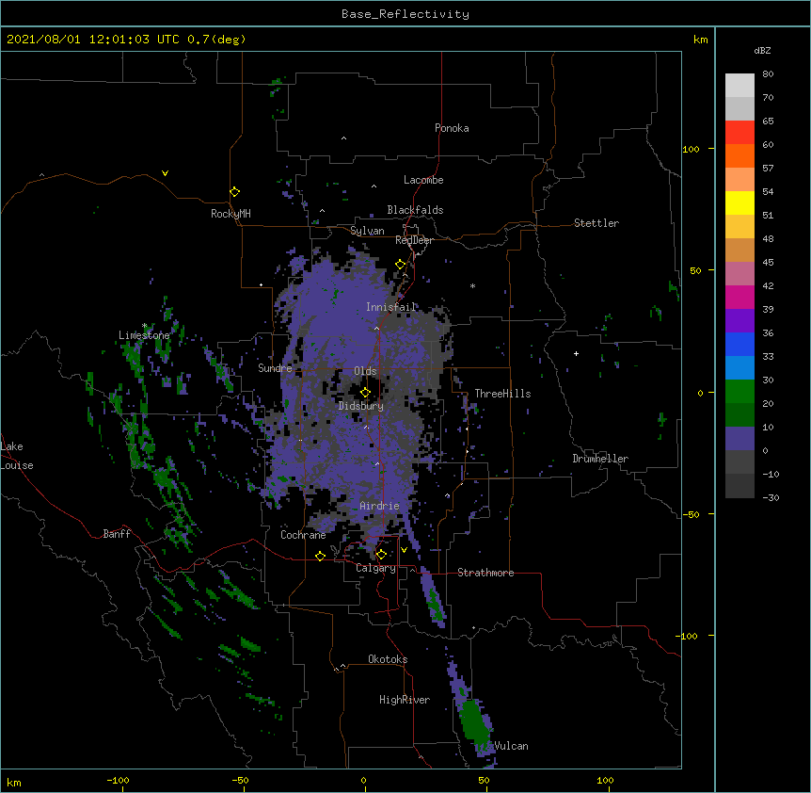
Task: Click the Didsbury town label
Action: pyautogui.click(x=361, y=406)
